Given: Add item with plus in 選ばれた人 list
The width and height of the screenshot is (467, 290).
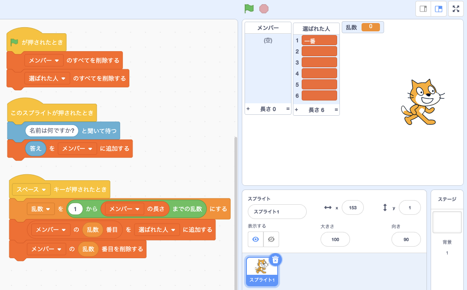Looking at the screenshot, I should point(296,110).
